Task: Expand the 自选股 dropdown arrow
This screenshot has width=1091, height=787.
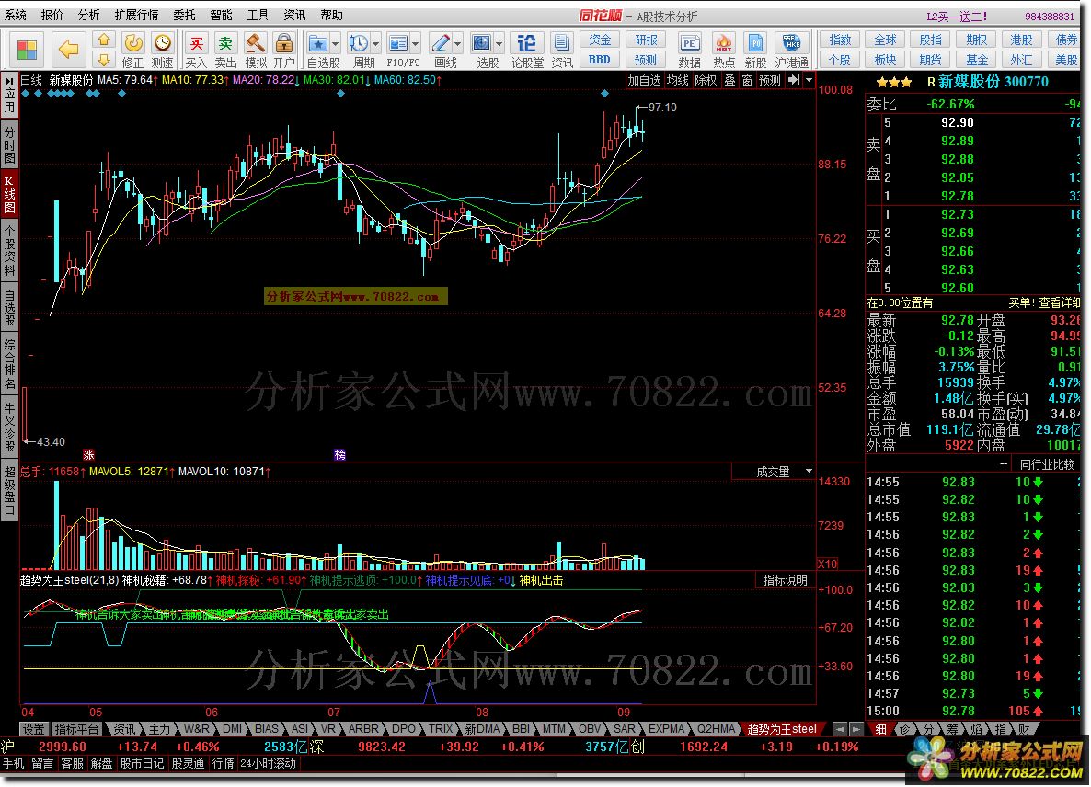Action: click(x=336, y=44)
